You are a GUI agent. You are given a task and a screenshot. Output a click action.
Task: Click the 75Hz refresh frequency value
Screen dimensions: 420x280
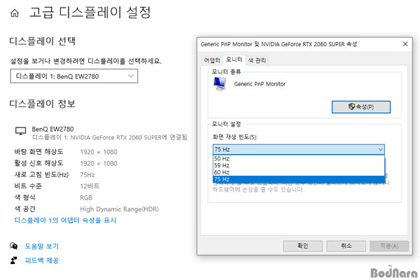pyautogui.click(x=87, y=175)
